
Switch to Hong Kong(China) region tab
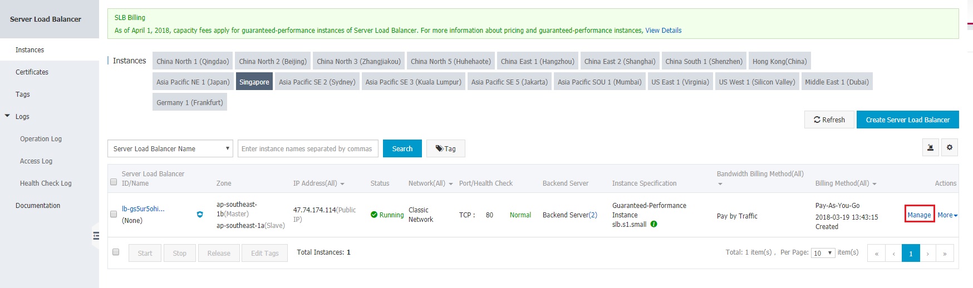(x=780, y=61)
